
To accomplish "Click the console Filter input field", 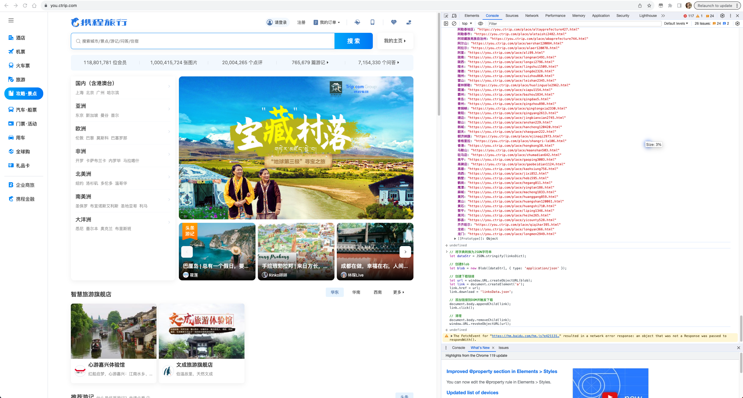I will coord(574,24).
